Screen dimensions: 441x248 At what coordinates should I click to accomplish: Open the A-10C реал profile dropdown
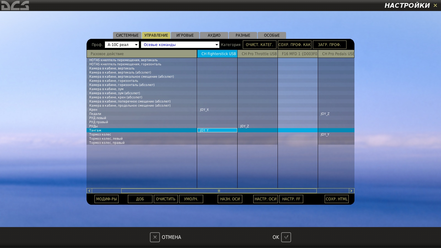click(122, 45)
